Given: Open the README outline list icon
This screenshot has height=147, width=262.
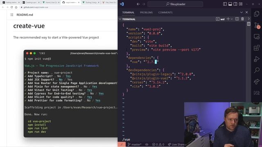Looking at the screenshot, I should 11,15.
